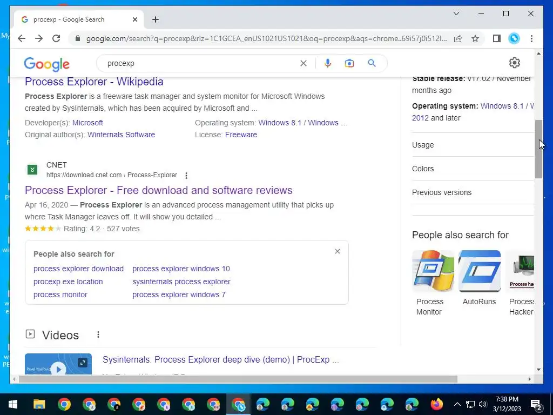Screen dimensions: 553x415
Task: Search for process monitor suggestion
Action: point(60,294)
